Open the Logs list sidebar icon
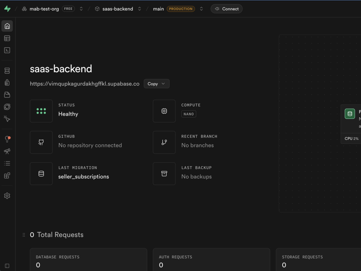This screenshot has width=361, height=271. 7,163
